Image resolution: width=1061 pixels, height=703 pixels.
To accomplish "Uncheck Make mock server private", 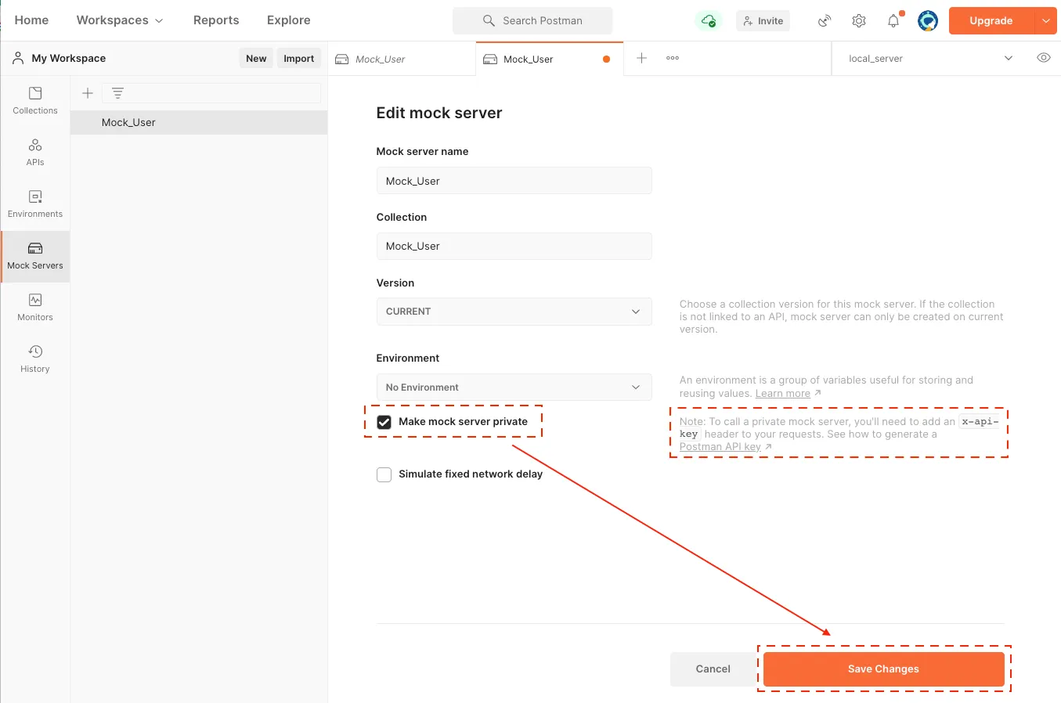I will pyautogui.click(x=384, y=422).
